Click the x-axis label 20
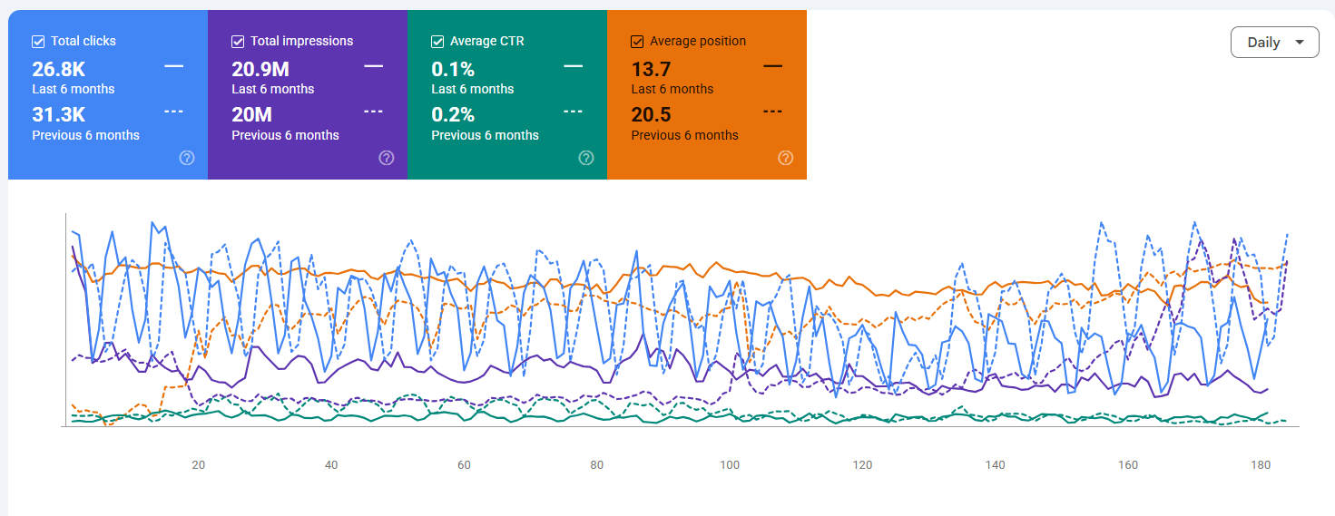 click(198, 465)
